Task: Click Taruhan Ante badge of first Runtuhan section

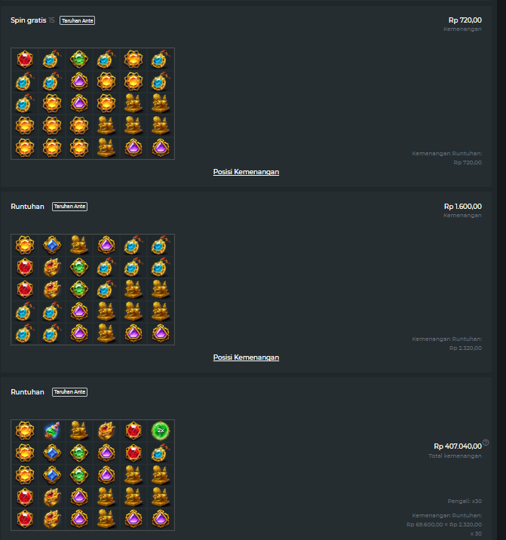Action: click(69, 207)
